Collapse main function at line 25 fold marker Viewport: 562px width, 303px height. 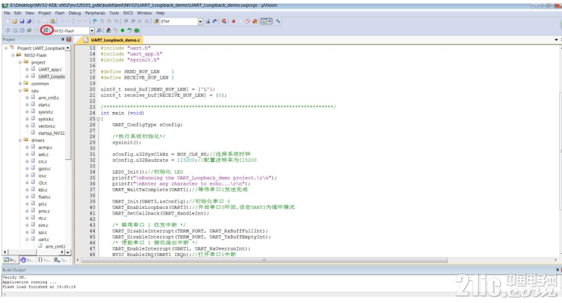click(x=98, y=119)
